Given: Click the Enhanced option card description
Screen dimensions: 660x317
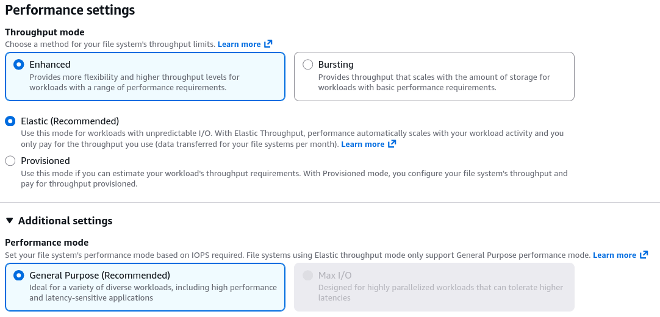Looking at the screenshot, I should 134,82.
